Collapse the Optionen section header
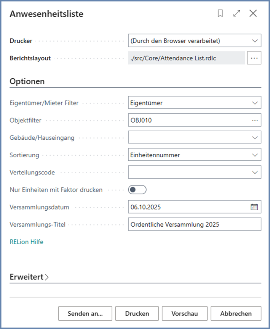The image size is (270, 329). tap(27, 81)
